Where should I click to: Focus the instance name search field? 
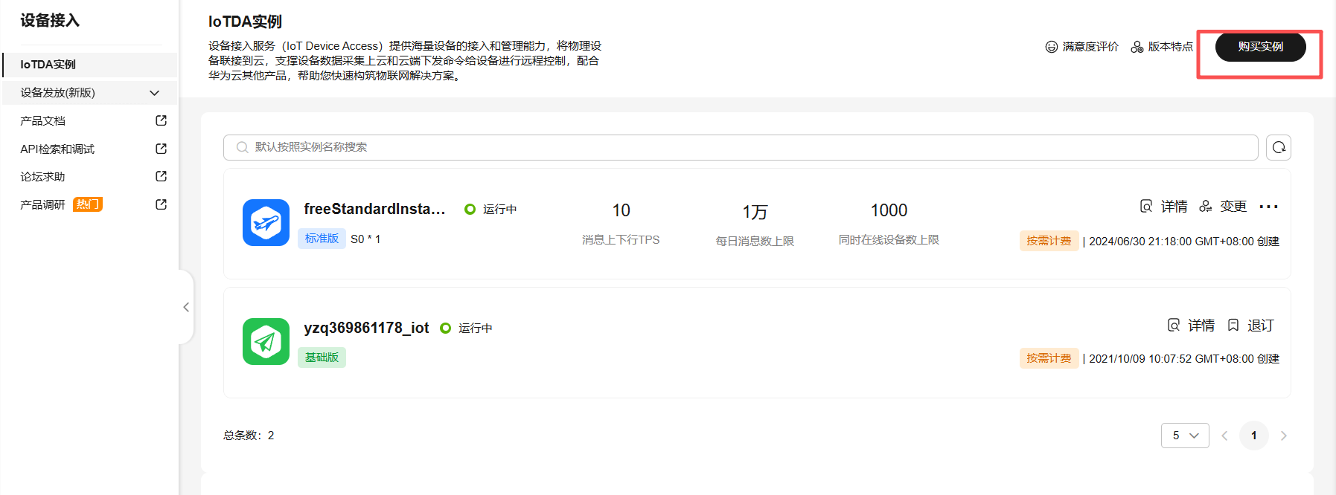click(x=741, y=147)
